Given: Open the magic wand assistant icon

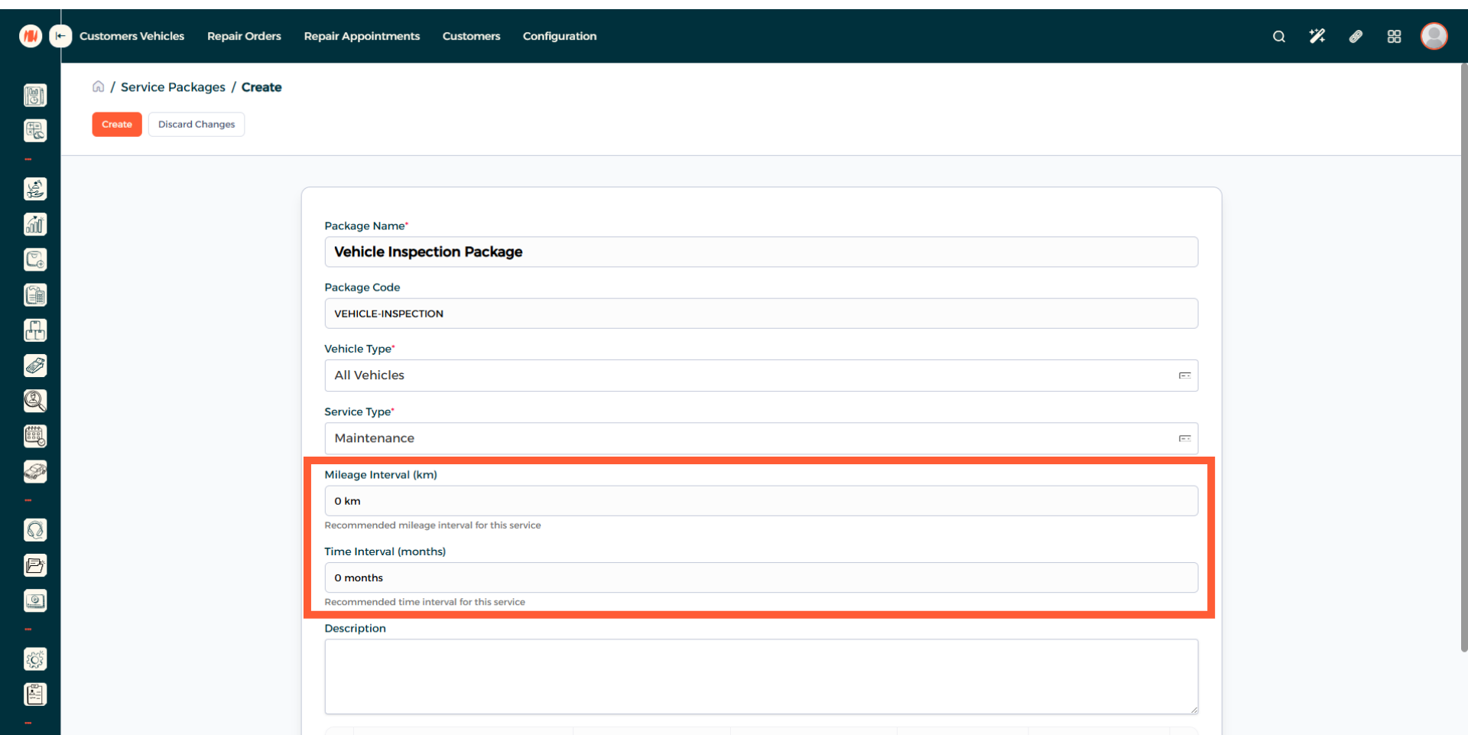Looking at the screenshot, I should click(x=1317, y=37).
